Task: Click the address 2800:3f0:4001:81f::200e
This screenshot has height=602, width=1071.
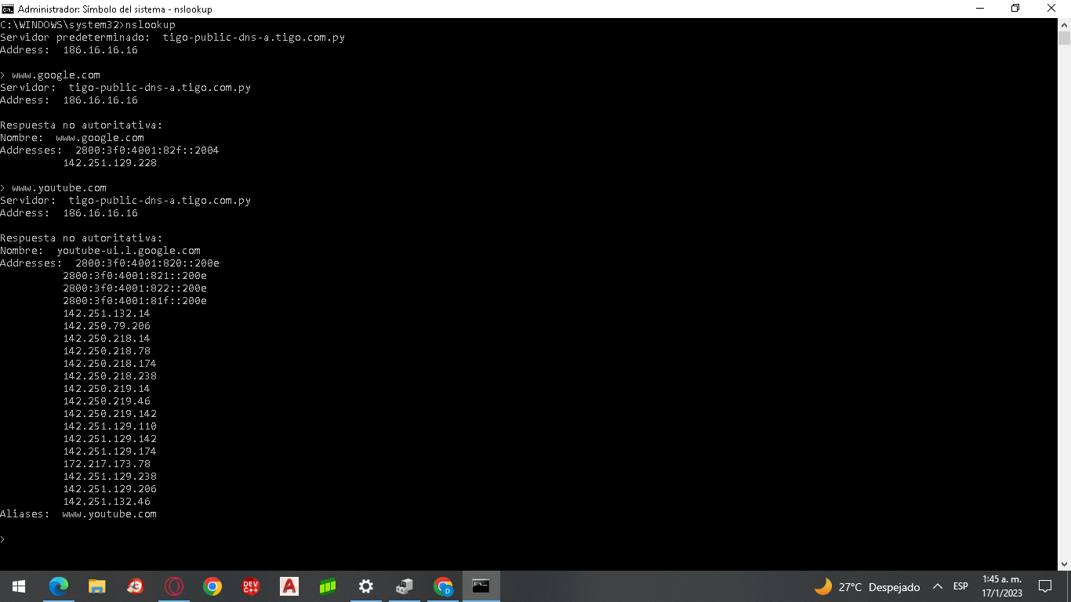Action: coord(135,301)
